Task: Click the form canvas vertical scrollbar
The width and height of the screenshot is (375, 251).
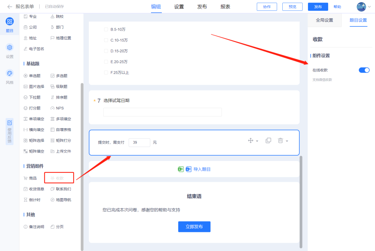Action: point(301,202)
